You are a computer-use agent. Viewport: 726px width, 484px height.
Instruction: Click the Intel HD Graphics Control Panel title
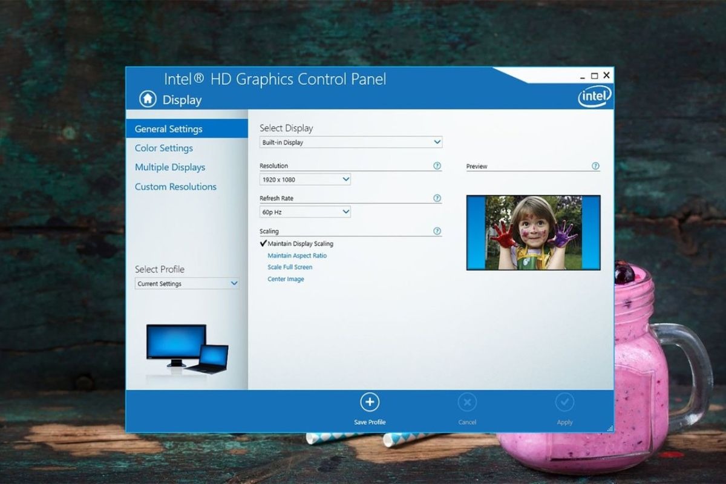[275, 79]
